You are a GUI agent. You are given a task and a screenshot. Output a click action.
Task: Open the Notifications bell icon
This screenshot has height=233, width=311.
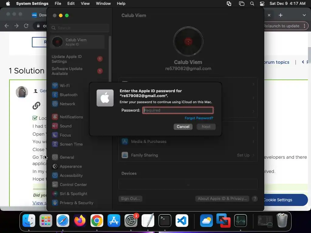pos(55,117)
